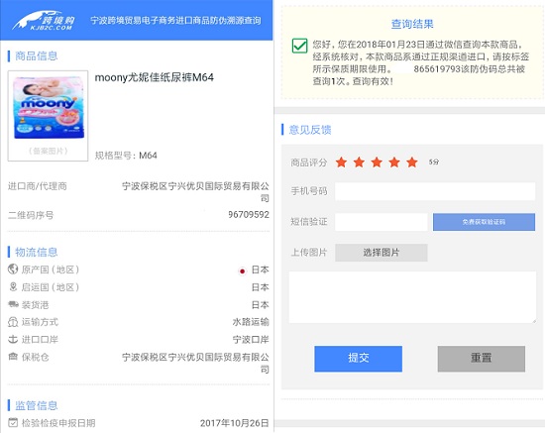Click the Japan flag icon next to 日本

coord(242,271)
